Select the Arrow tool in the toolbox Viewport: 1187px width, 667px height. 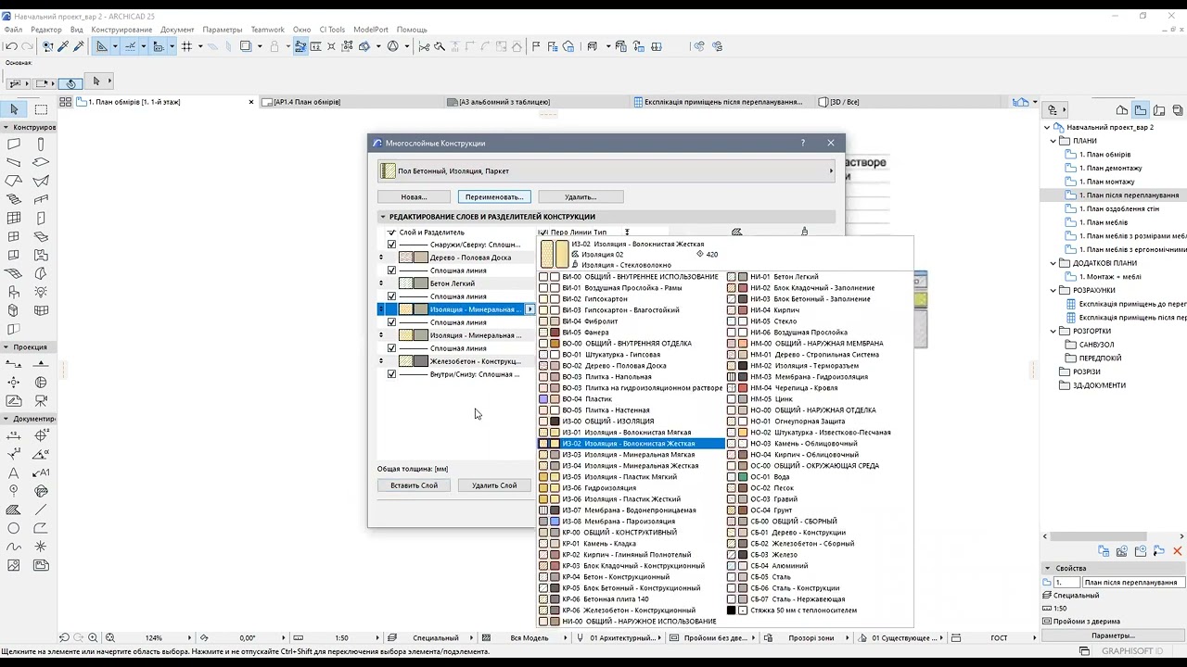click(14, 109)
